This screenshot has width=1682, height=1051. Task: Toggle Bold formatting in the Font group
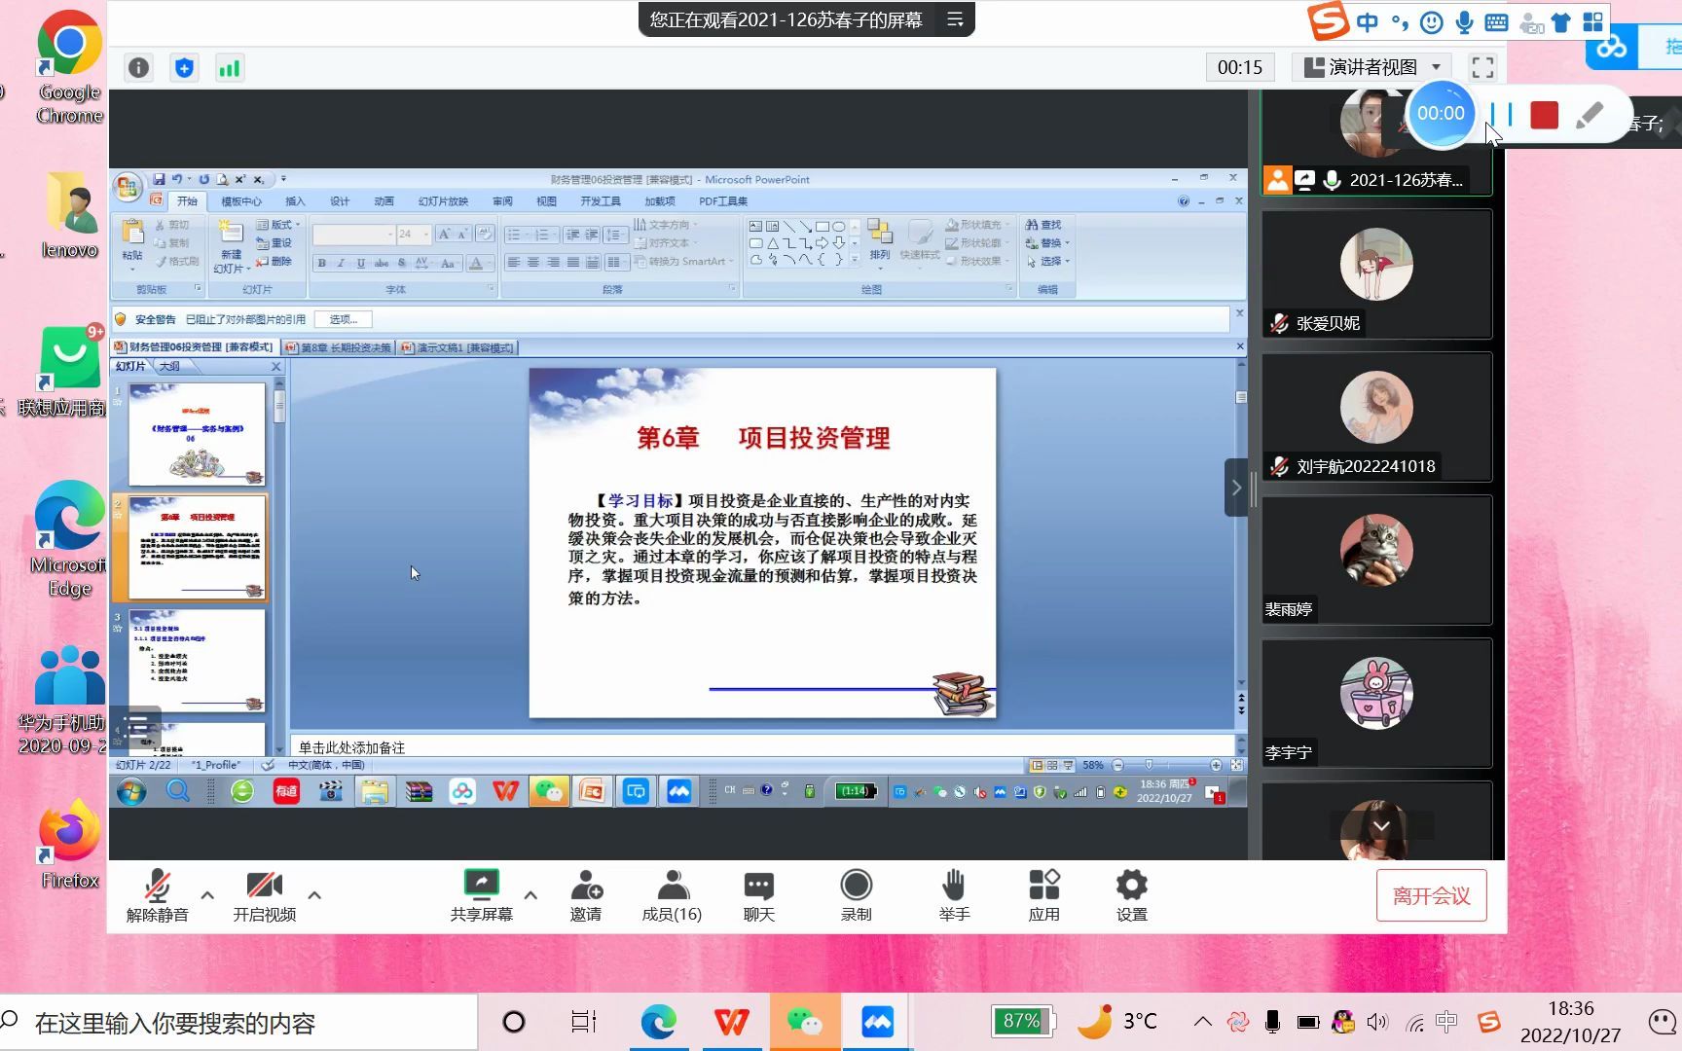[320, 263]
